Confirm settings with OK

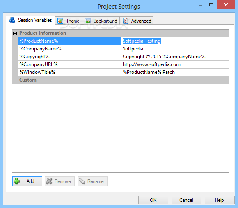click(153, 200)
